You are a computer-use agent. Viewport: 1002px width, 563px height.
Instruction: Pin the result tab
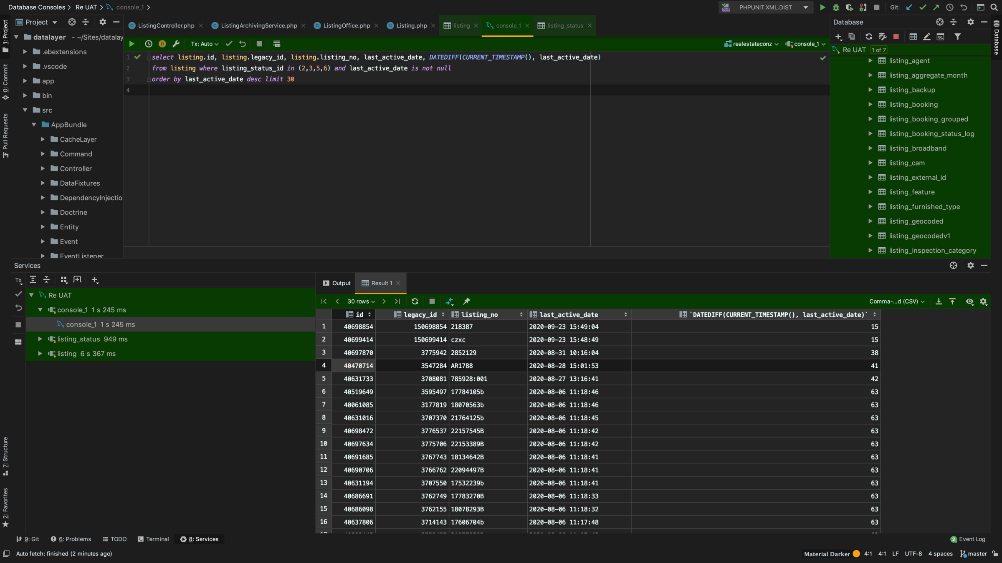tap(466, 301)
